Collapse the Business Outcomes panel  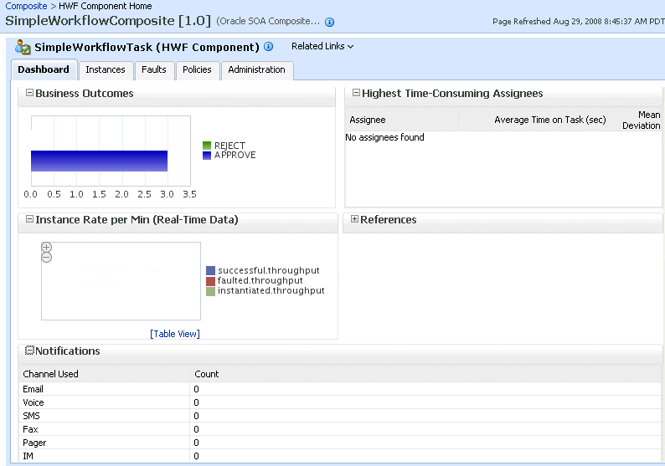tap(29, 94)
